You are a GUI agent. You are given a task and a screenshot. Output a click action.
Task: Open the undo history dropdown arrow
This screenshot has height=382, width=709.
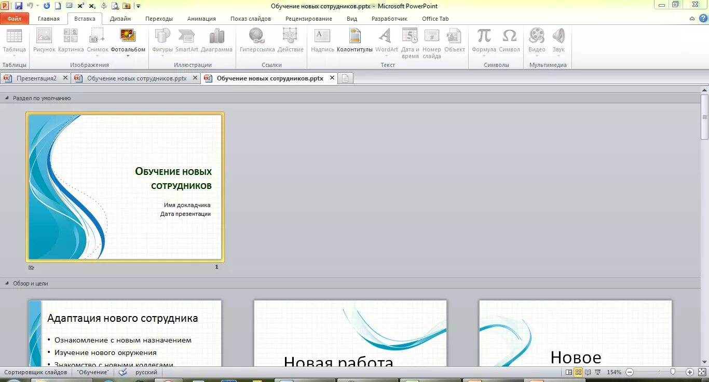[x=37, y=6]
